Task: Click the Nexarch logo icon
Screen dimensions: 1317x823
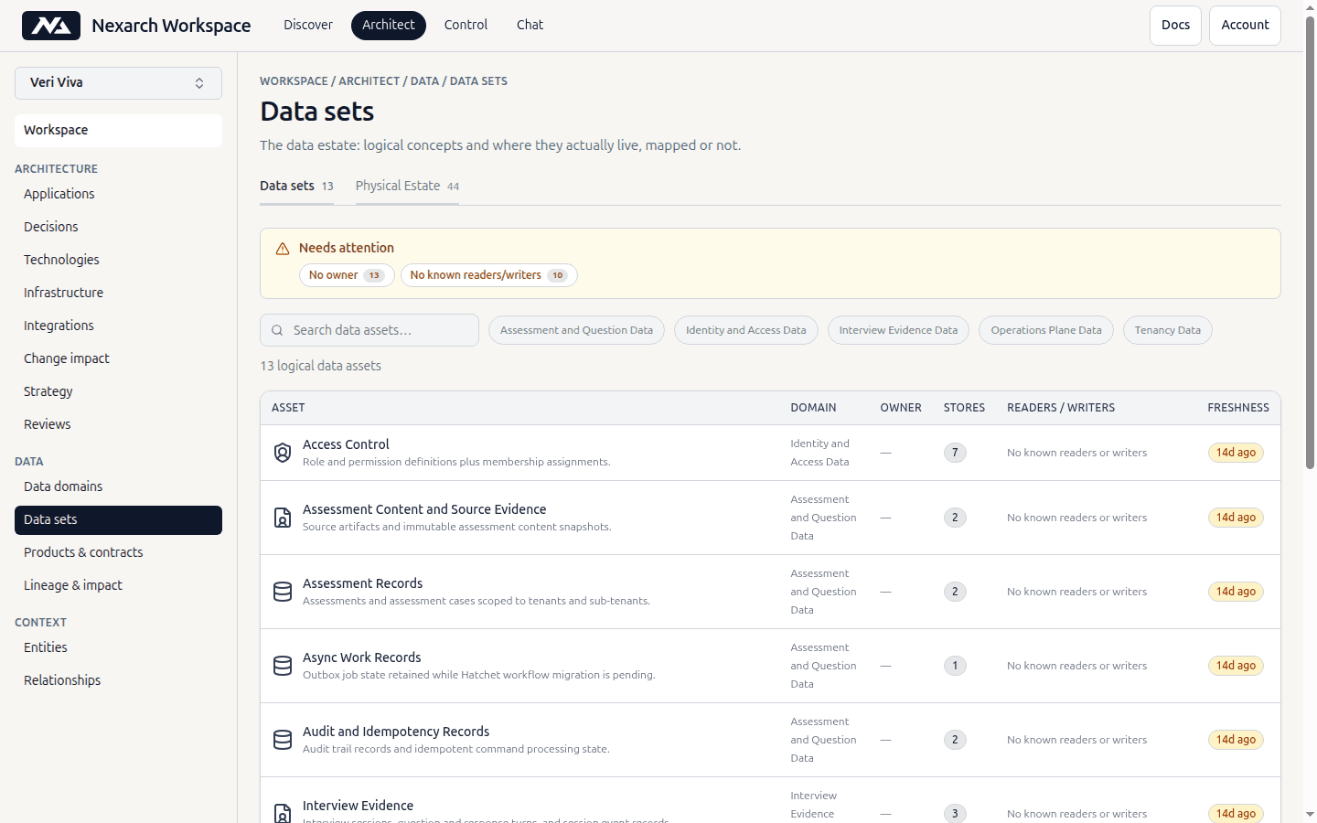Action: pyautogui.click(x=51, y=26)
